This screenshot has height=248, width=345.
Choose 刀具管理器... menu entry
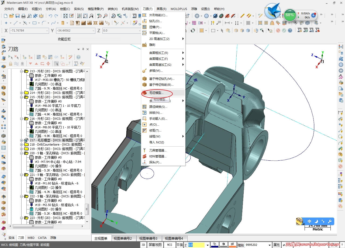163,150
